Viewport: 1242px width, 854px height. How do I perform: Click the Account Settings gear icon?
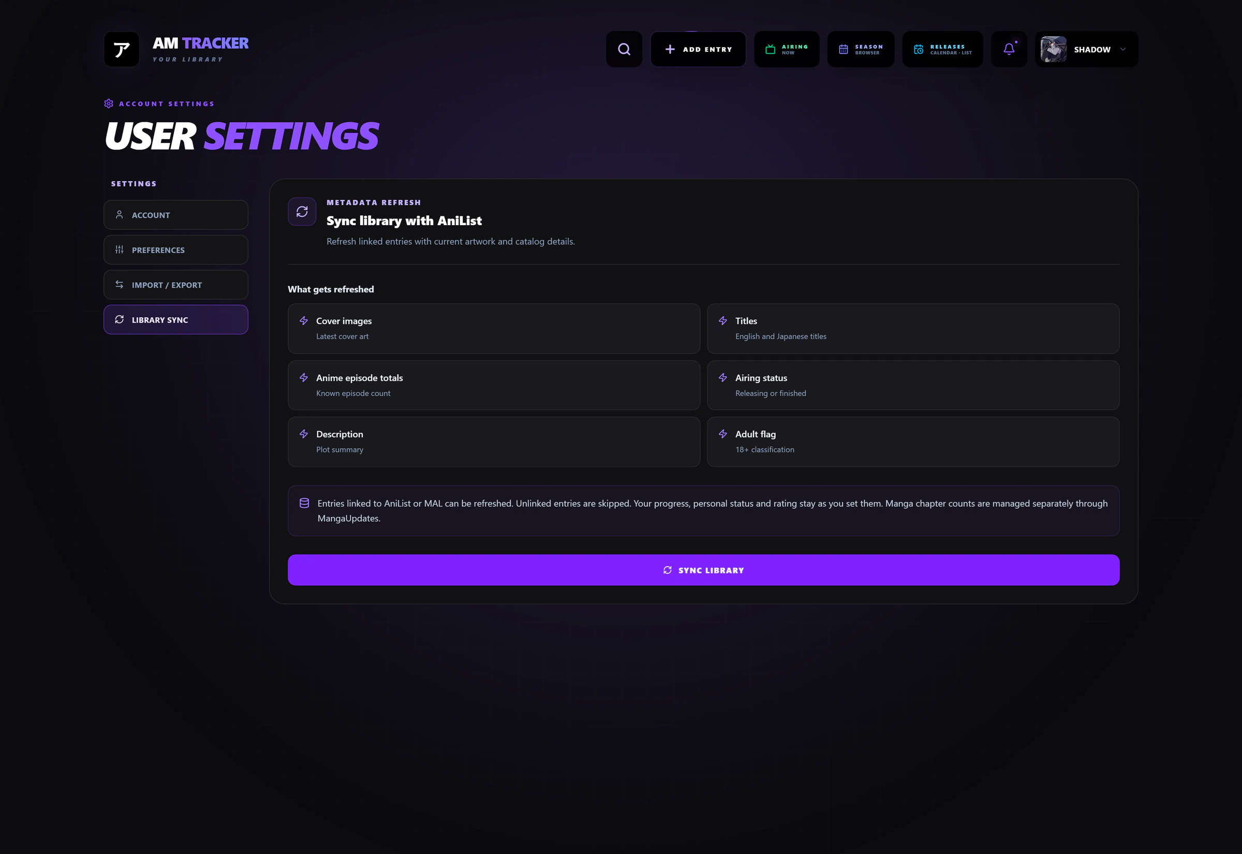(109, 104)
